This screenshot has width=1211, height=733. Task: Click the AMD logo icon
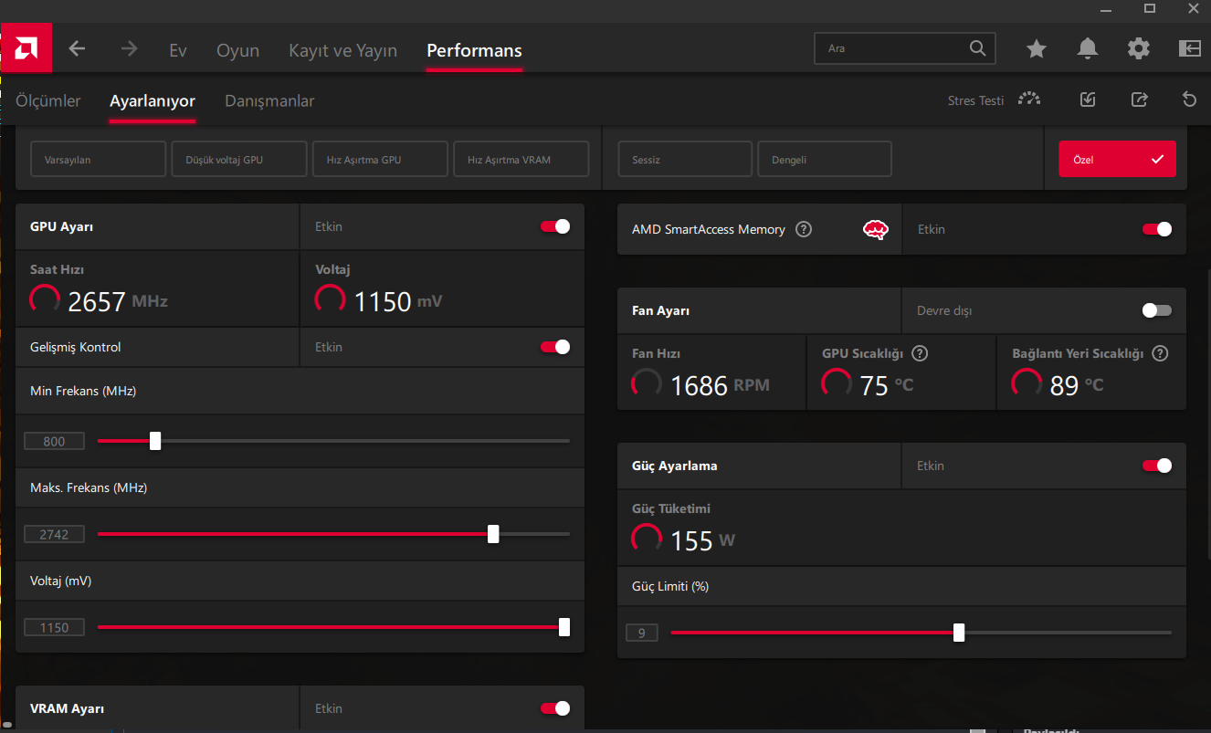click(x=26, y=48)
